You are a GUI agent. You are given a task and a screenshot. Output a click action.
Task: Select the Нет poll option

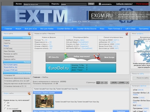point(5,105)
